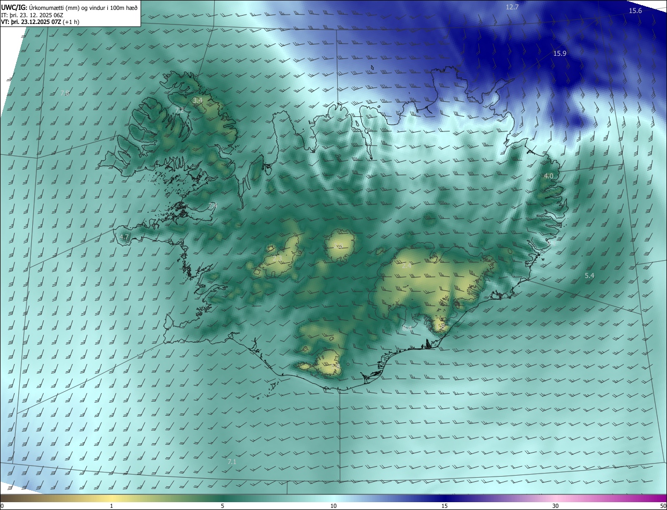Click the 50 tick on the colour scale
This screenshot has width=667, height=510.
[x=663, y=506]
